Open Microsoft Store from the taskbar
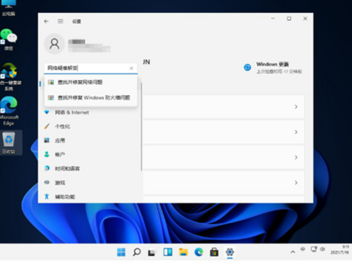The image size is (352, 269). (x=214, y=252)
